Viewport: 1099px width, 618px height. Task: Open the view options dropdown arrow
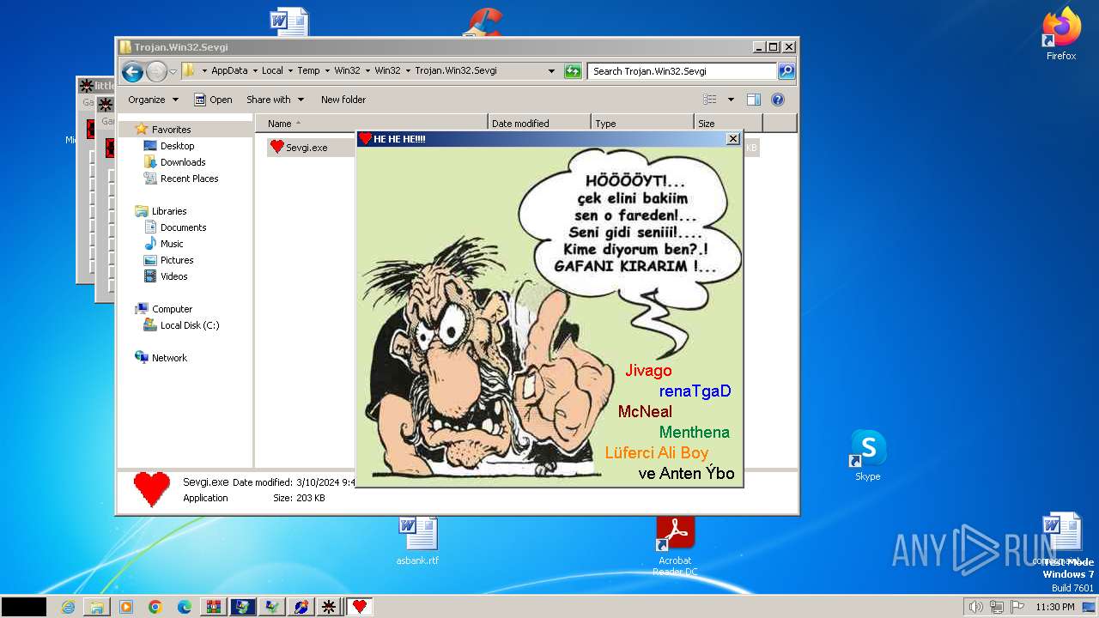point(731,100)
